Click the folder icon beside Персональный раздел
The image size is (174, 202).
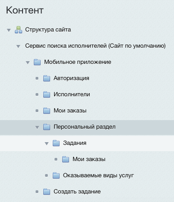[47, 127]
